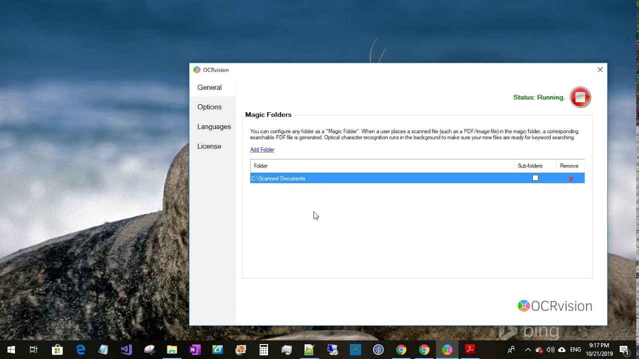Open the Windows Start menu

[11, 350]
